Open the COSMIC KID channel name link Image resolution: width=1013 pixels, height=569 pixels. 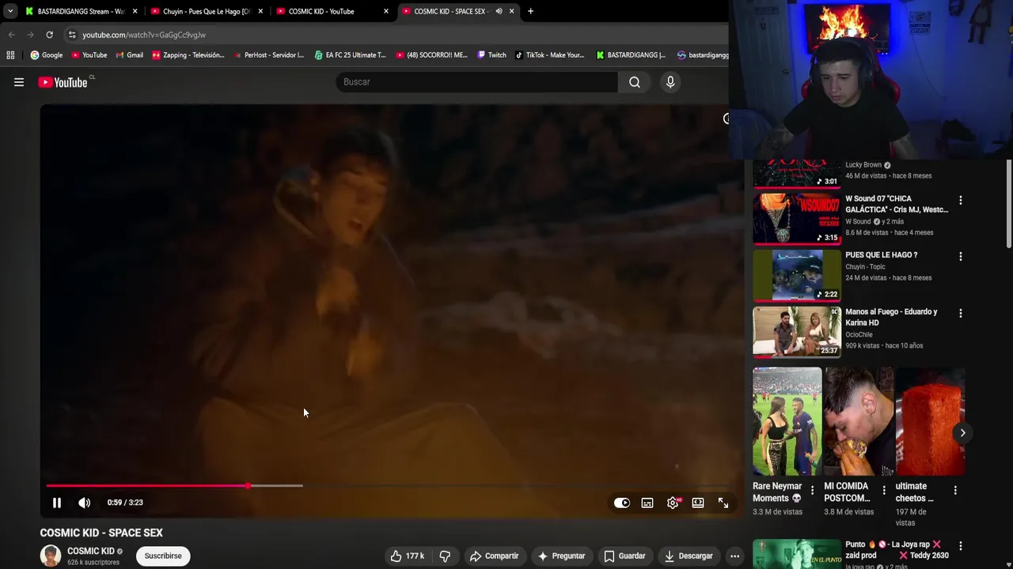pos(91,551)
